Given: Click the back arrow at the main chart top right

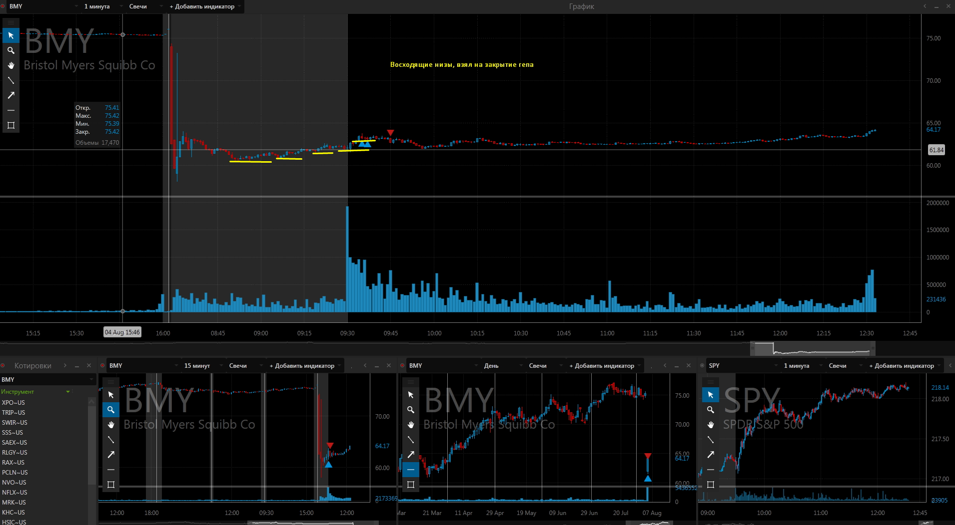Looking at the screenshot, I should (925, 6).
